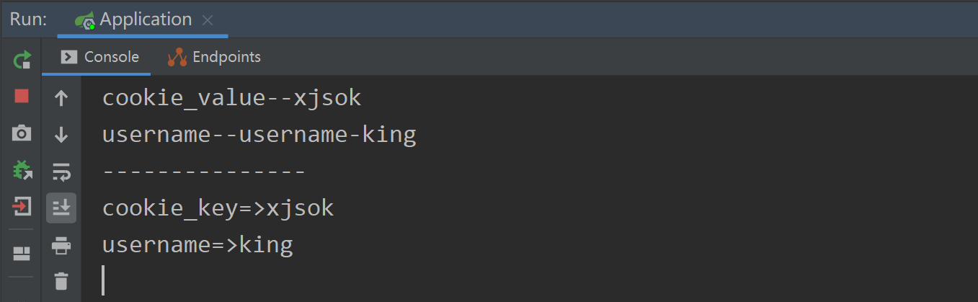The height and width of the screenshot is (302, 978).
Task: Click the down arrow in console toolbar
Action: (61, 134)
